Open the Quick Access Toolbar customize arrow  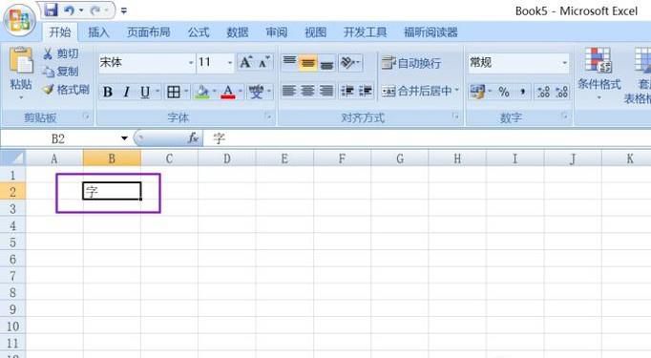click(124, 11)
